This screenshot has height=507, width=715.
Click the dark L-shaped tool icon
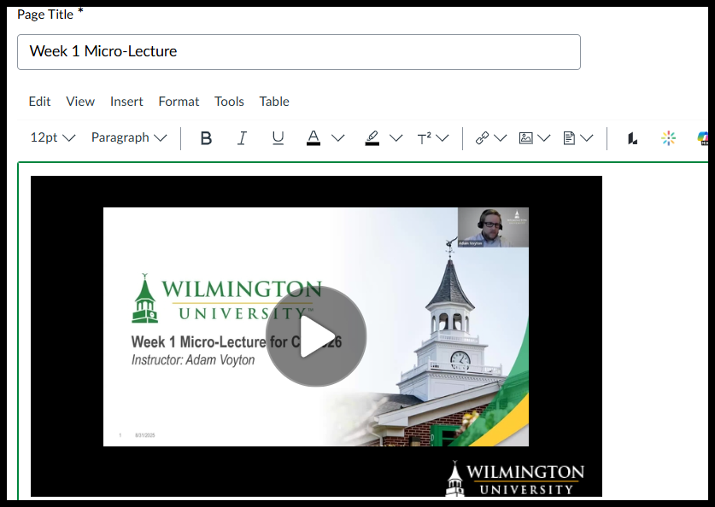(x=632, y=138)
